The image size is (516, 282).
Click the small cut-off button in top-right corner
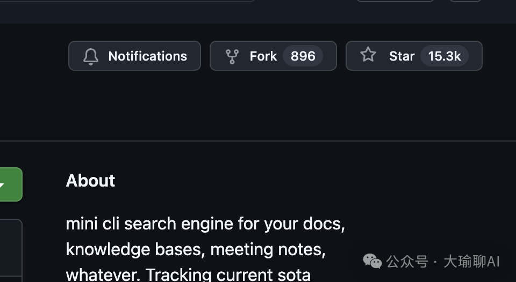(x=465, y=1)
